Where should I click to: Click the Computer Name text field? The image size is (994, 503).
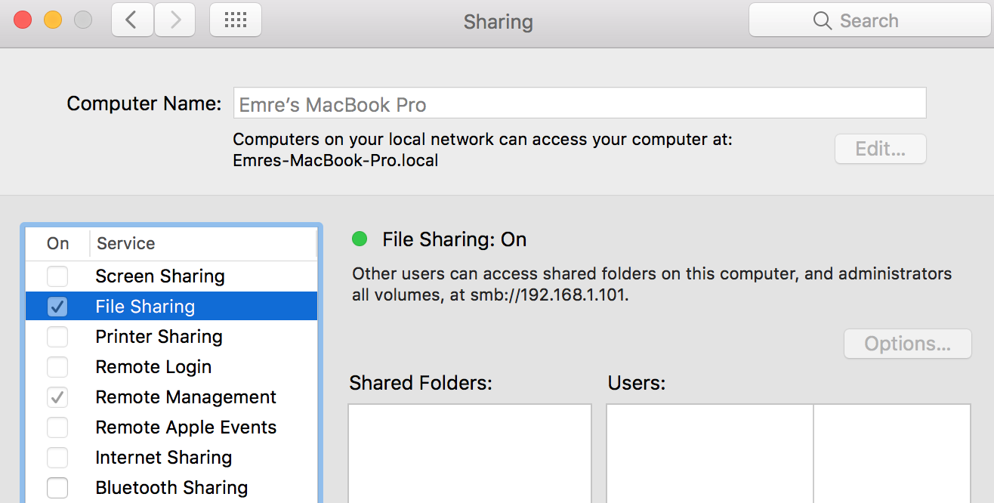[x=579, y=103]
